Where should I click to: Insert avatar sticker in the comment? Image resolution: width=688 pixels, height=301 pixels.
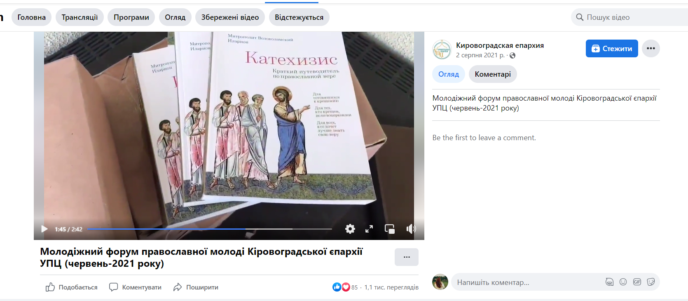[609, 282]
